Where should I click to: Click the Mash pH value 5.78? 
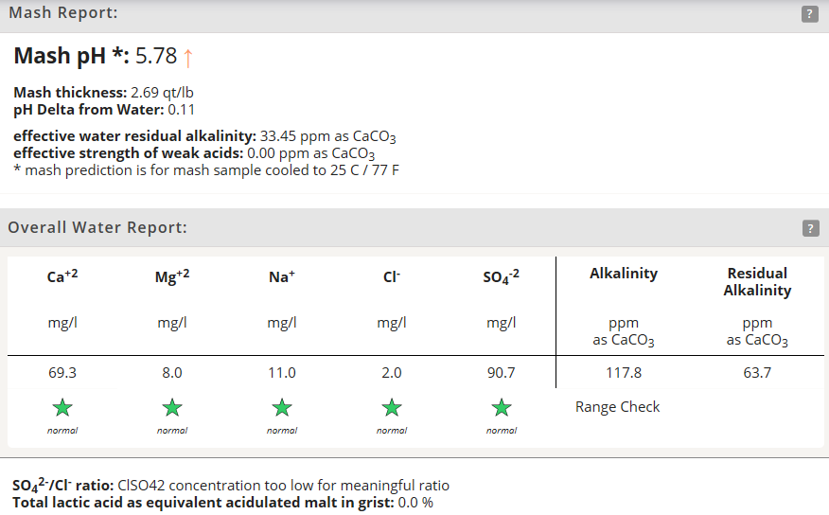point(156,56)
